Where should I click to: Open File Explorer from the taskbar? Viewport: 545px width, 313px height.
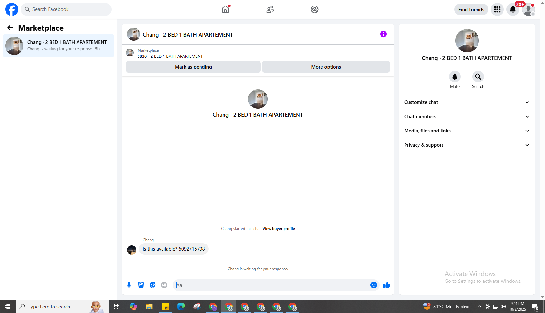tap(149, 307)
